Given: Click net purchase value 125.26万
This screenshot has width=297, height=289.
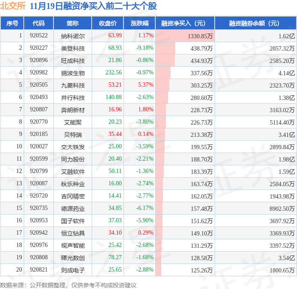Looking at the screenshot, I should click(x=202, y=270).
